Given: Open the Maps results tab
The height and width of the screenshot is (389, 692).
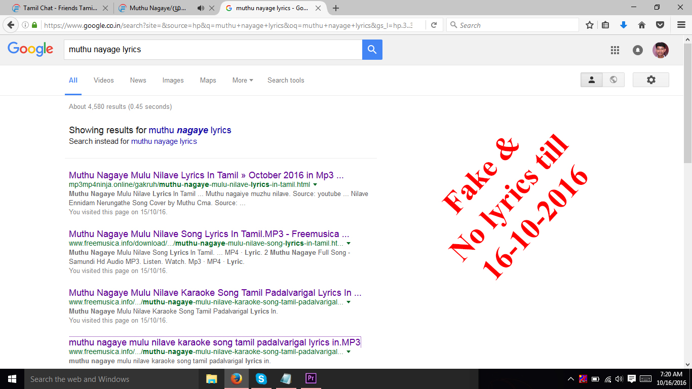Looking at the screenshot, I should point(208,80).
